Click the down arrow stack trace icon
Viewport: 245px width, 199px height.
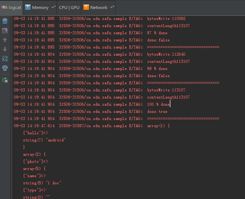coord(5,49)
